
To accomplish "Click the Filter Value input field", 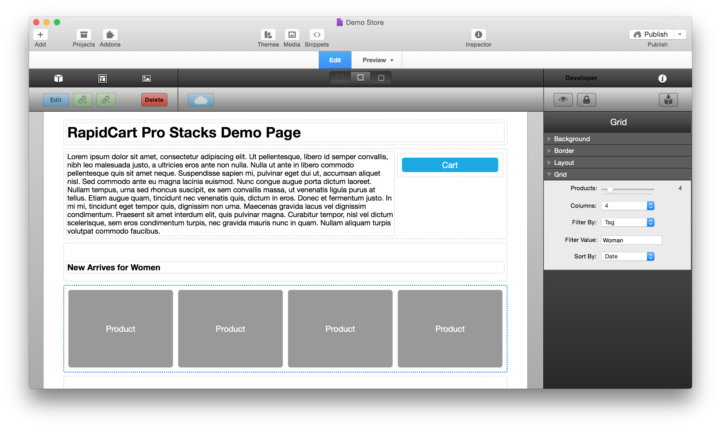I will click(631, 240).
